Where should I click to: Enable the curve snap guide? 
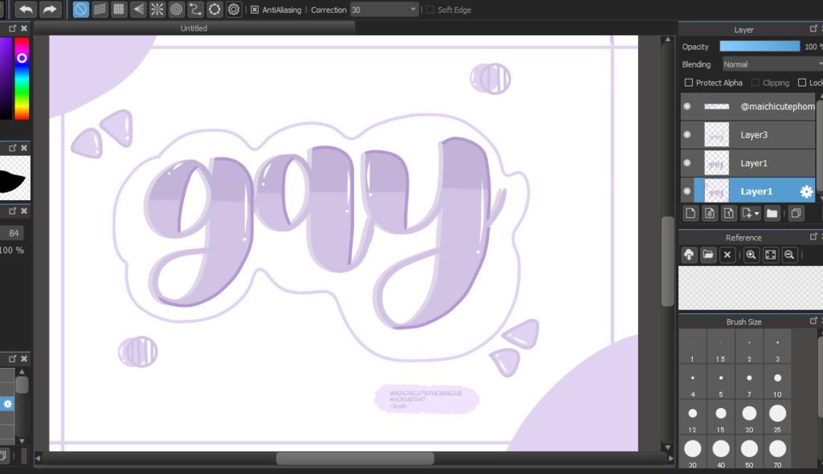(195, 10)
